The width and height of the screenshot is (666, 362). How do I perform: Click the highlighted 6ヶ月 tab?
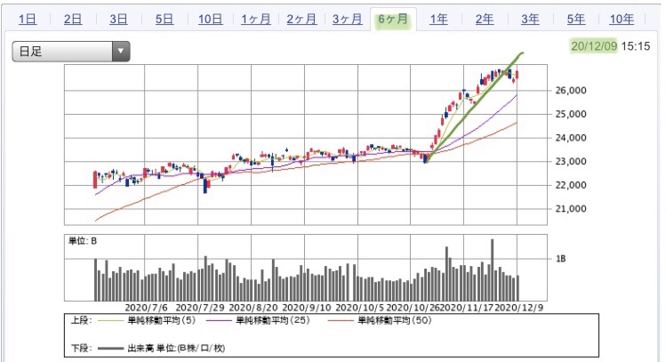[x=393, y=19]
